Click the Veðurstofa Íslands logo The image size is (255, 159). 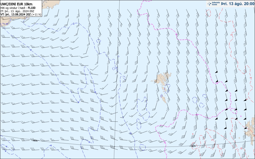click(213, 4)
